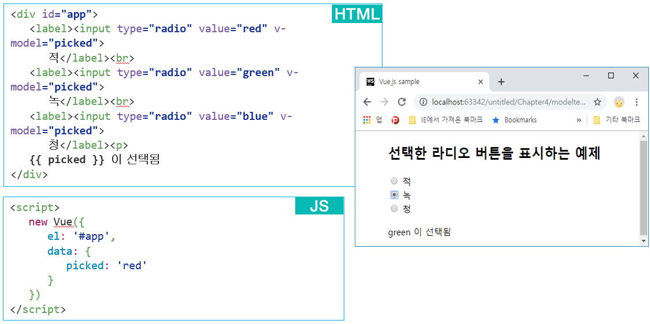Click the closing </script> tag
Image resolution: width=650 pixels, height=324 pixels.
[38, 309]
